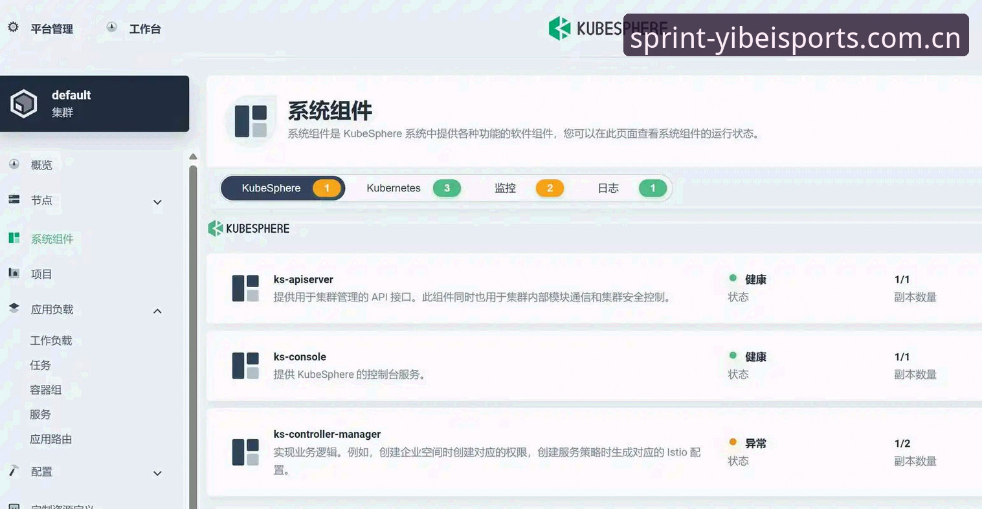Screen dimensions: 982x509
Task: Click the 项目 projects icon in sidebar
Action: (x=14, y=273)
